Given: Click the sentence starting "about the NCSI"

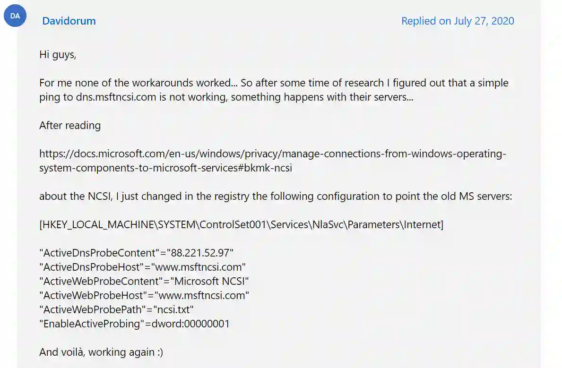Looking at the screenshot, I should click(276, 197).
